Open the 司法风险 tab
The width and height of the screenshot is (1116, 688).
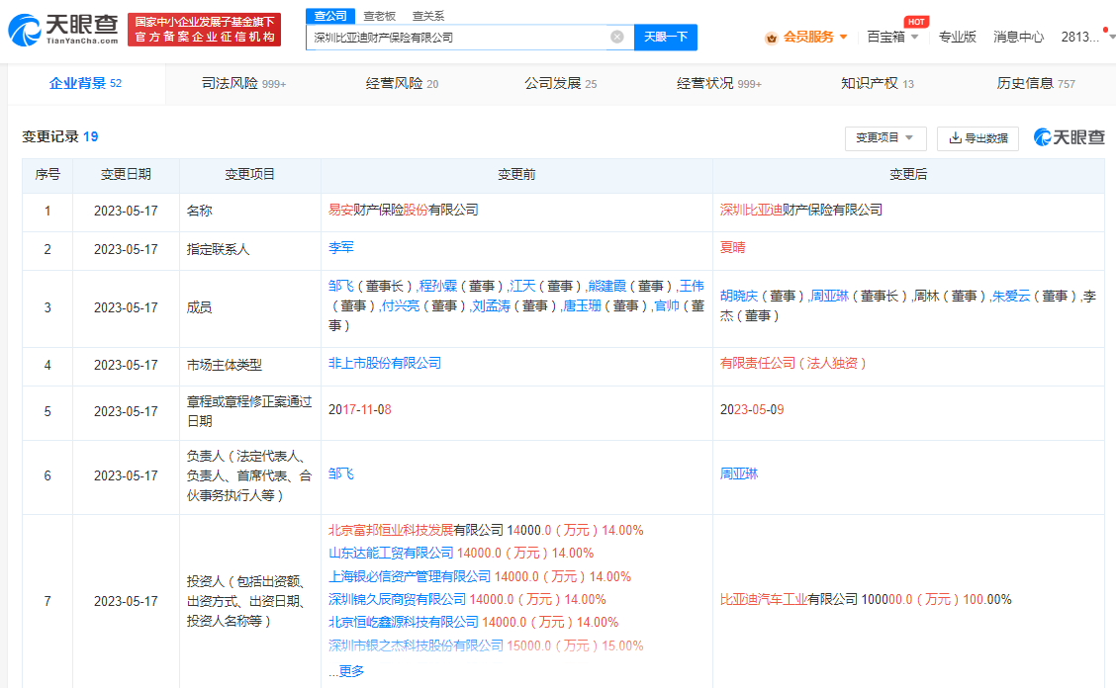point(243,83)
